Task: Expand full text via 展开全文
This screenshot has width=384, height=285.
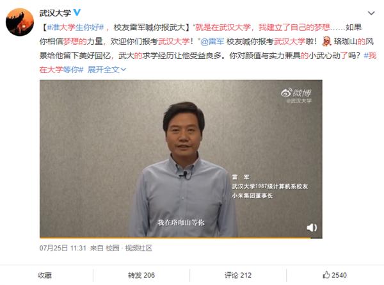Action: click(x=106, y=70)
